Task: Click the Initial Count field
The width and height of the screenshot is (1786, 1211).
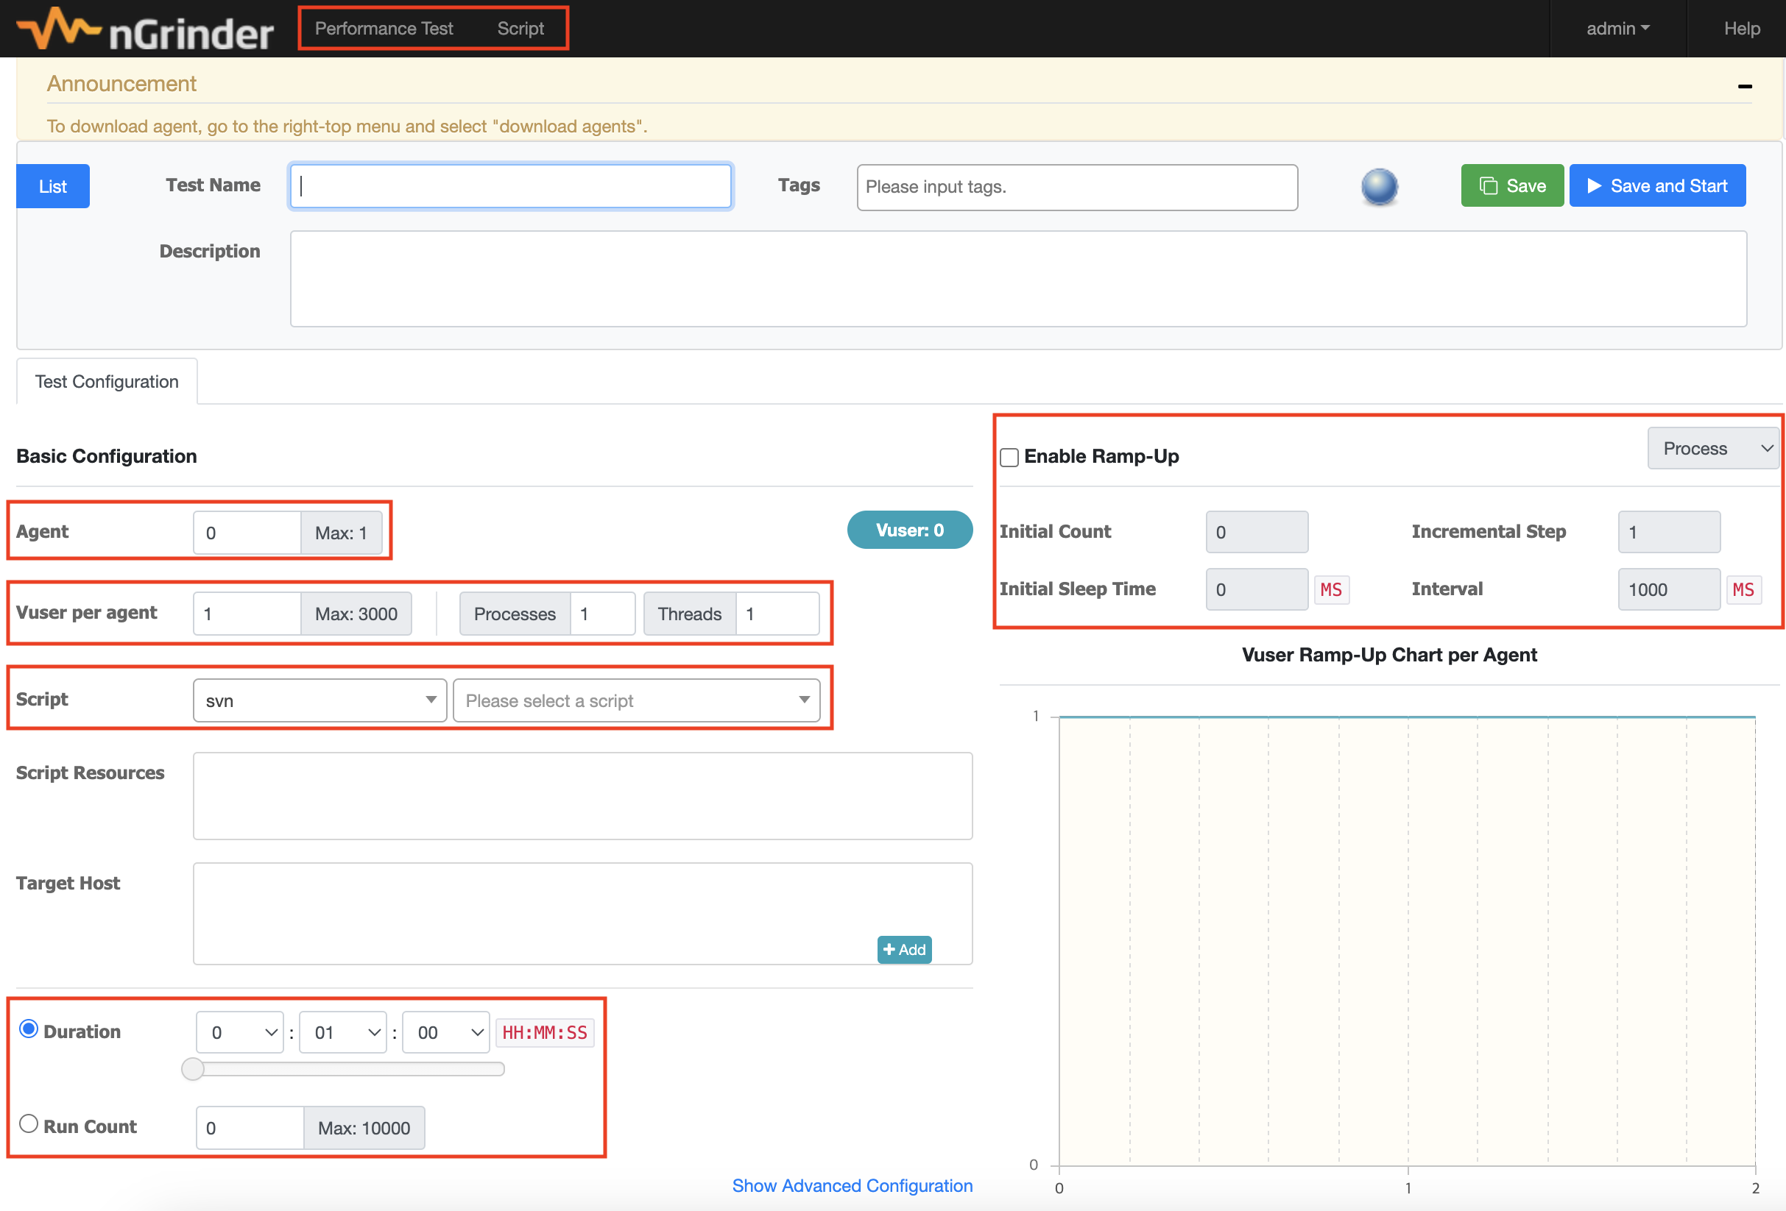Action: click(1257, 532)
